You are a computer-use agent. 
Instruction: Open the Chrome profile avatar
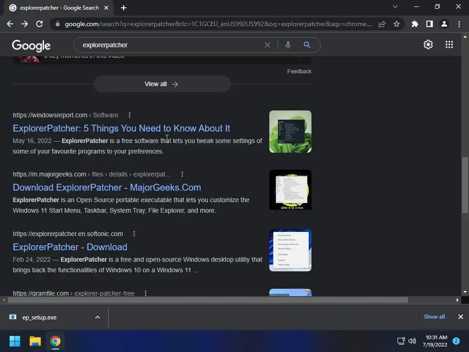tap(444, 24)
